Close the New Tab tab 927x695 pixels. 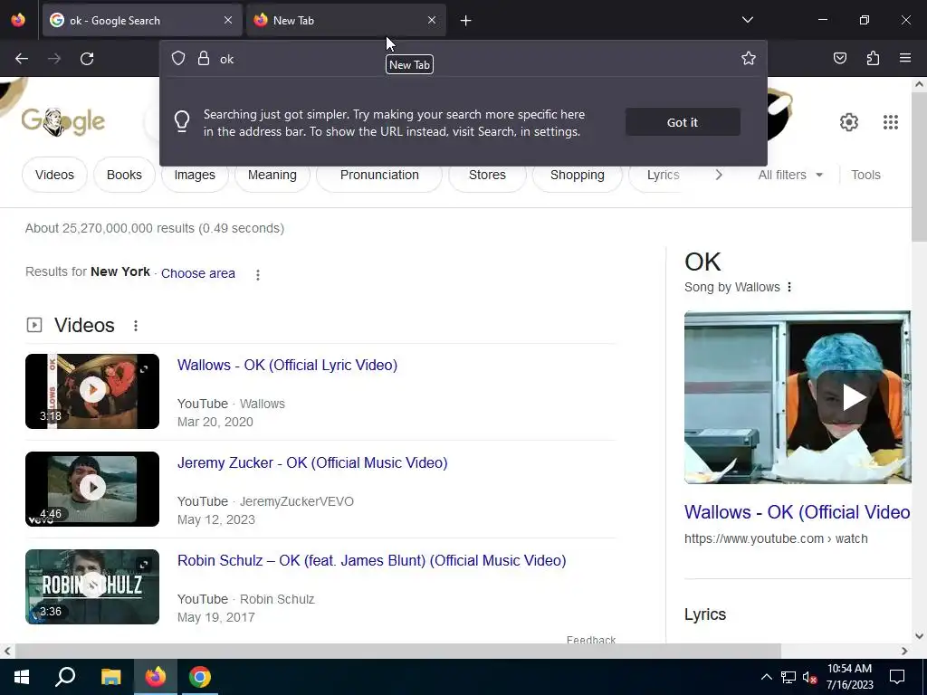[432, 20]
